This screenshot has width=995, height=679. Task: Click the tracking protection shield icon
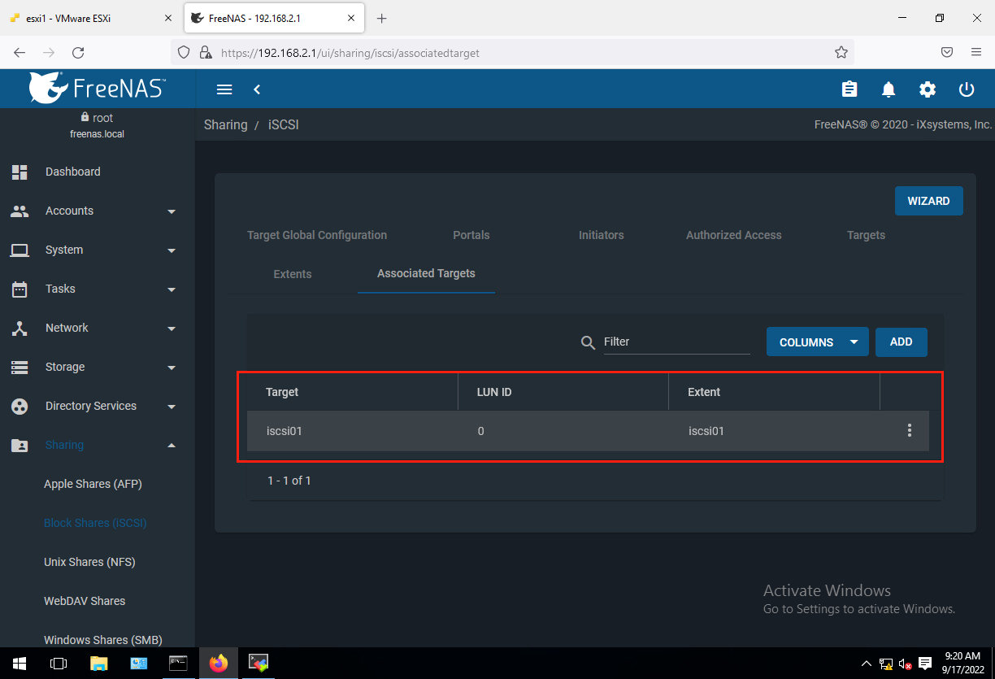pos(184,52)
